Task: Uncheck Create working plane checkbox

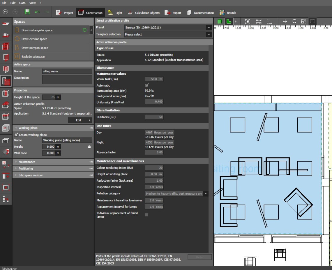Action: coord(16,135)
